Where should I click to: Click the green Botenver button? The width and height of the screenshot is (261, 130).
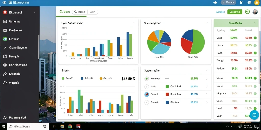point(235,12)
